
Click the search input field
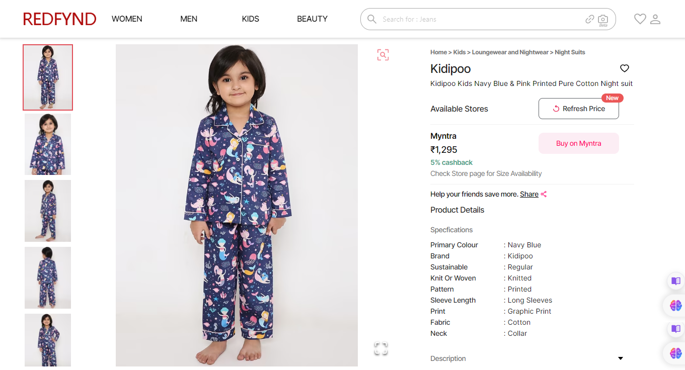[478, 19]
